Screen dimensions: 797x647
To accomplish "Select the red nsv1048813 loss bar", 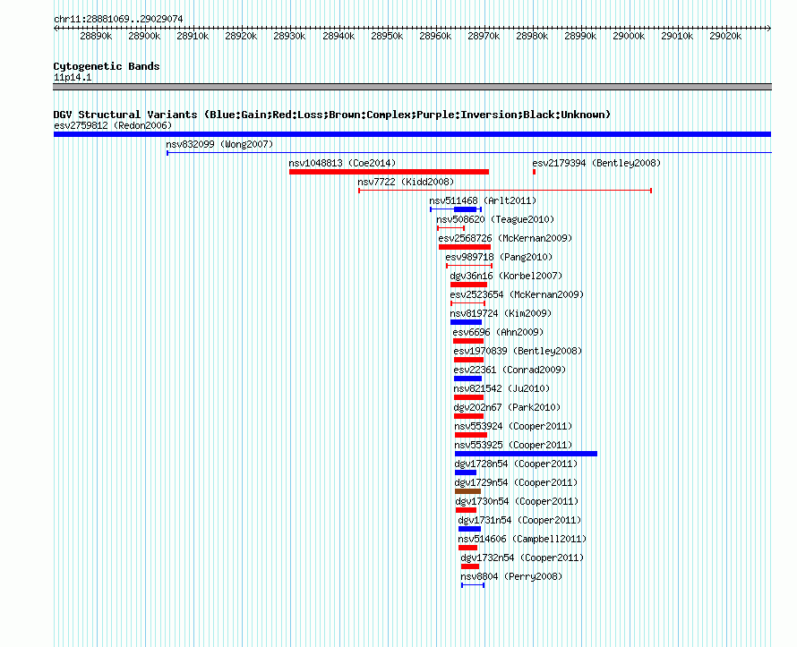I will 389,172.
